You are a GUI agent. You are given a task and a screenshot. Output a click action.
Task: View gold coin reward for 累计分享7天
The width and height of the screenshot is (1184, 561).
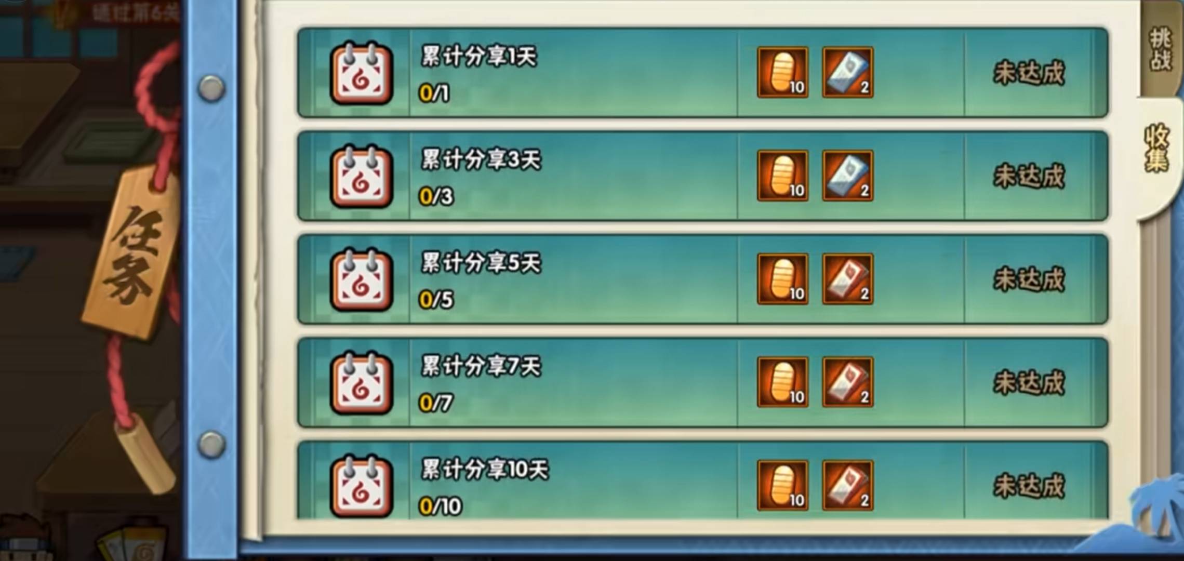coord(782,382)
